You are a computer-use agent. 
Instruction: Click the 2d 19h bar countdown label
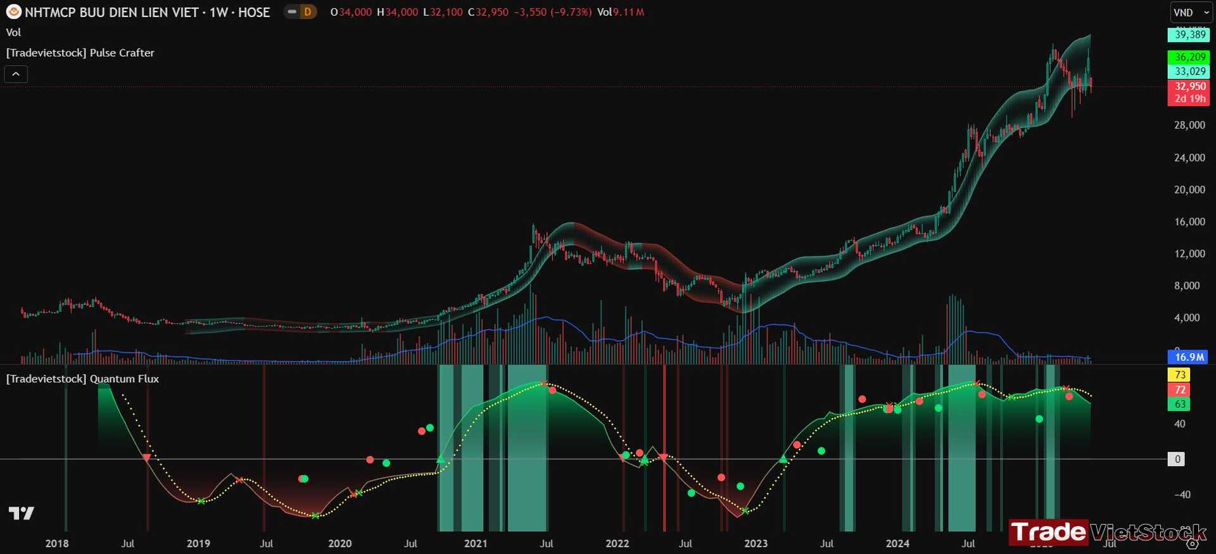coord(1189,99)
